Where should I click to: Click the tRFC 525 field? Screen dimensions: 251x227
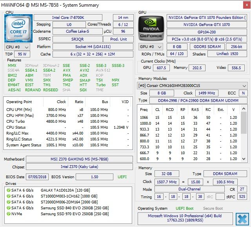tap(242, 196)
